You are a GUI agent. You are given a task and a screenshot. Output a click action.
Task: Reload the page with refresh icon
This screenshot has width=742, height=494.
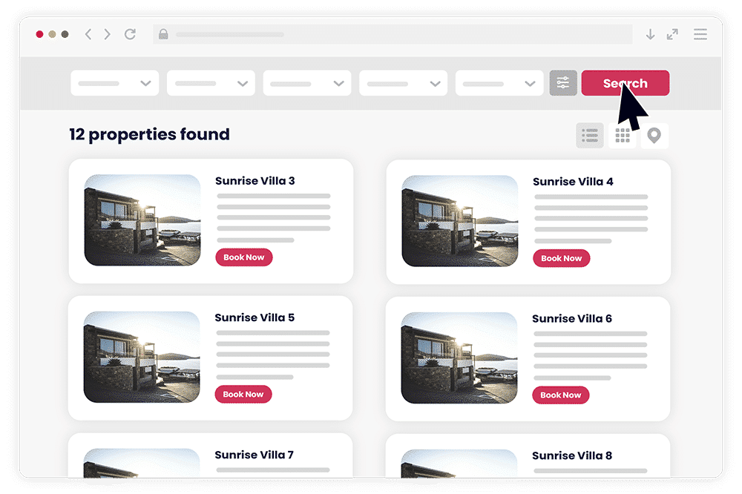130,34
